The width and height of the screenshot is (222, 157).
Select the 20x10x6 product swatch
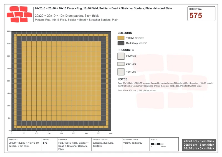121,64
